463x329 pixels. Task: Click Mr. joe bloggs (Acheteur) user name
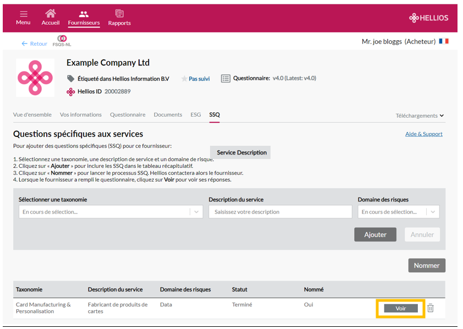pyautogui.click(x=399, y=42)
